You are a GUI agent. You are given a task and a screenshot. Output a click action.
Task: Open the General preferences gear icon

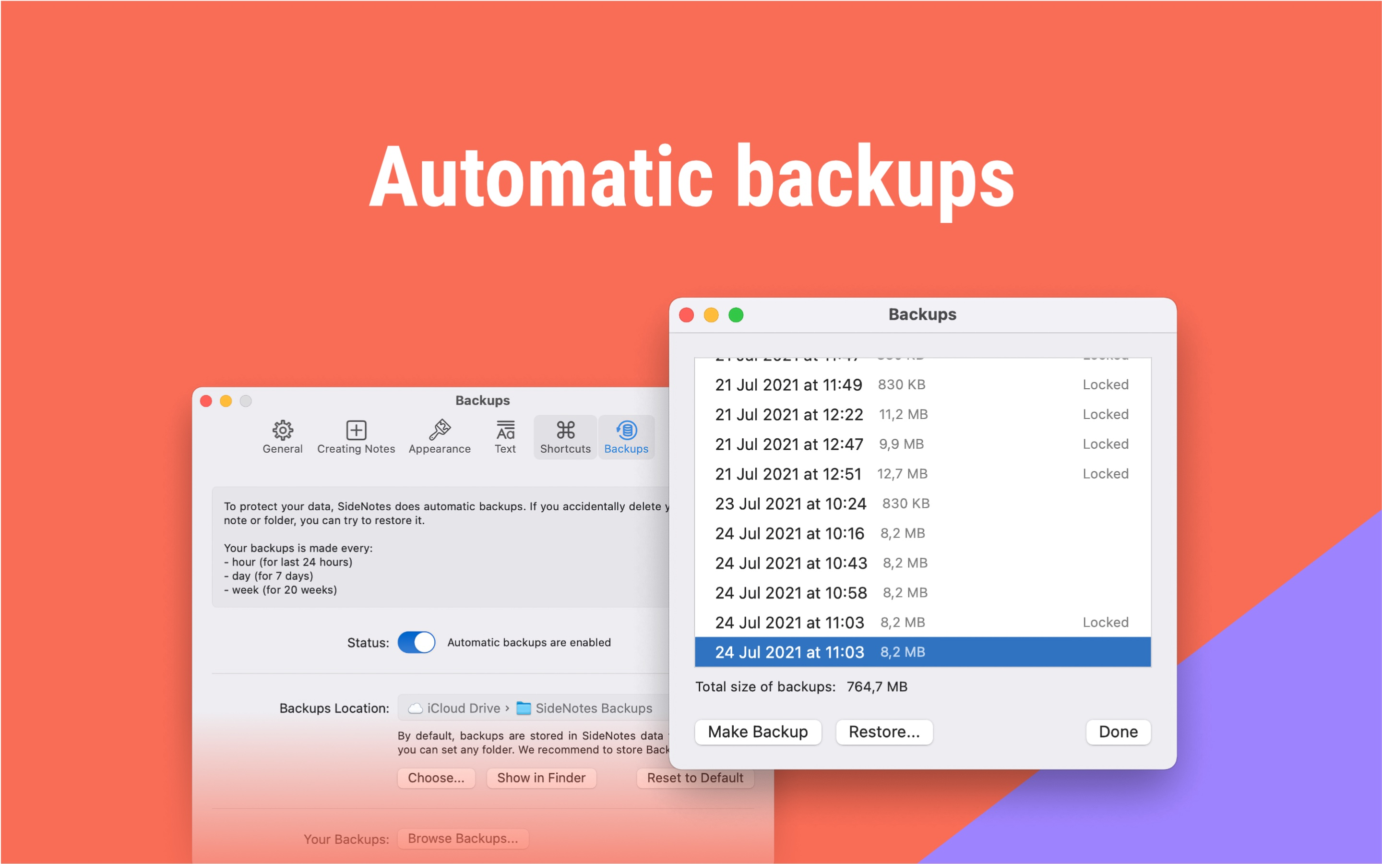[x=282, y=430]
